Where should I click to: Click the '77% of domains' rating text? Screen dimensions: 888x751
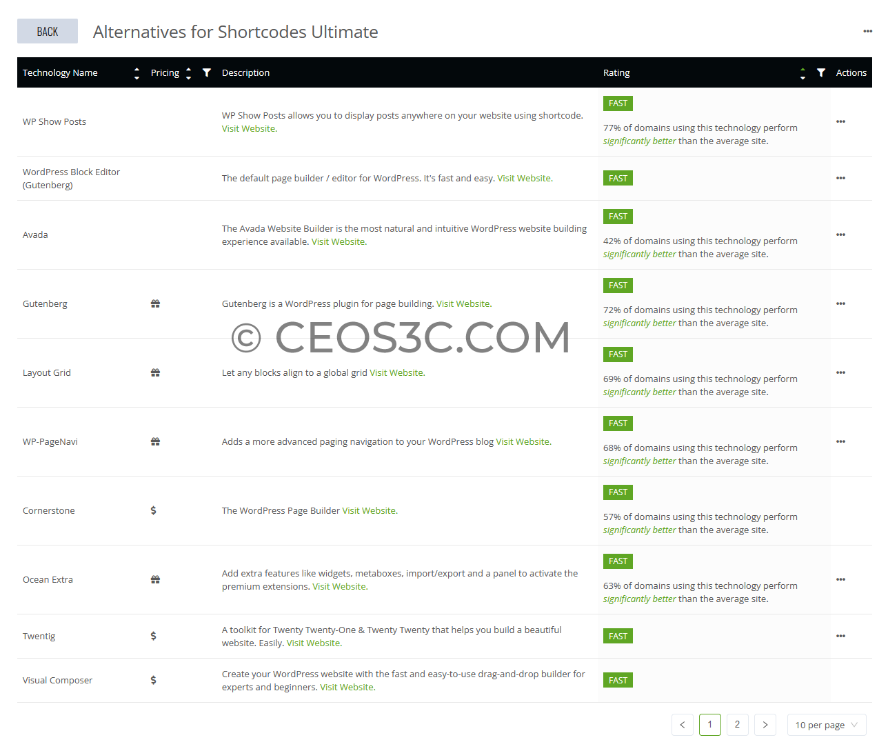pyautogui.click(x=700, y=134)
